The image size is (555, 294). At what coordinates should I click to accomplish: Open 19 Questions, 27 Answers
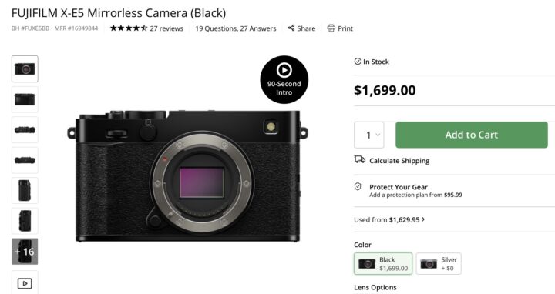point(236,28)
